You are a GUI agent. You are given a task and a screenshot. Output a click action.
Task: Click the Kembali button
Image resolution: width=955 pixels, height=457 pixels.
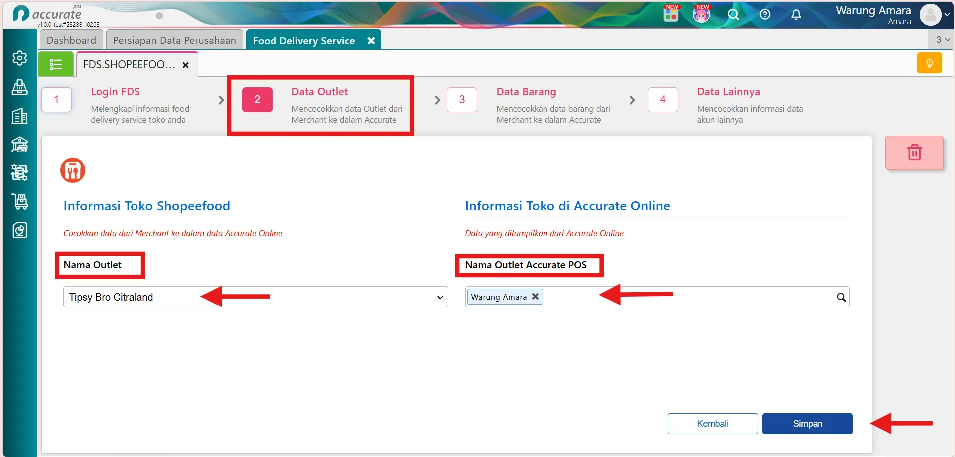[x=713, y=424]
